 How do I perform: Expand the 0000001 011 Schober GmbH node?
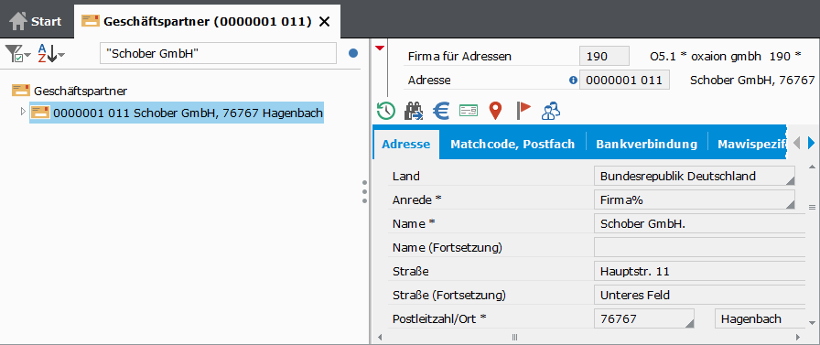coord(23,112)
